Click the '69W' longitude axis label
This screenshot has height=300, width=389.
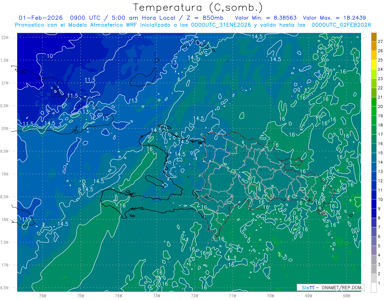[x=309, y=295]
